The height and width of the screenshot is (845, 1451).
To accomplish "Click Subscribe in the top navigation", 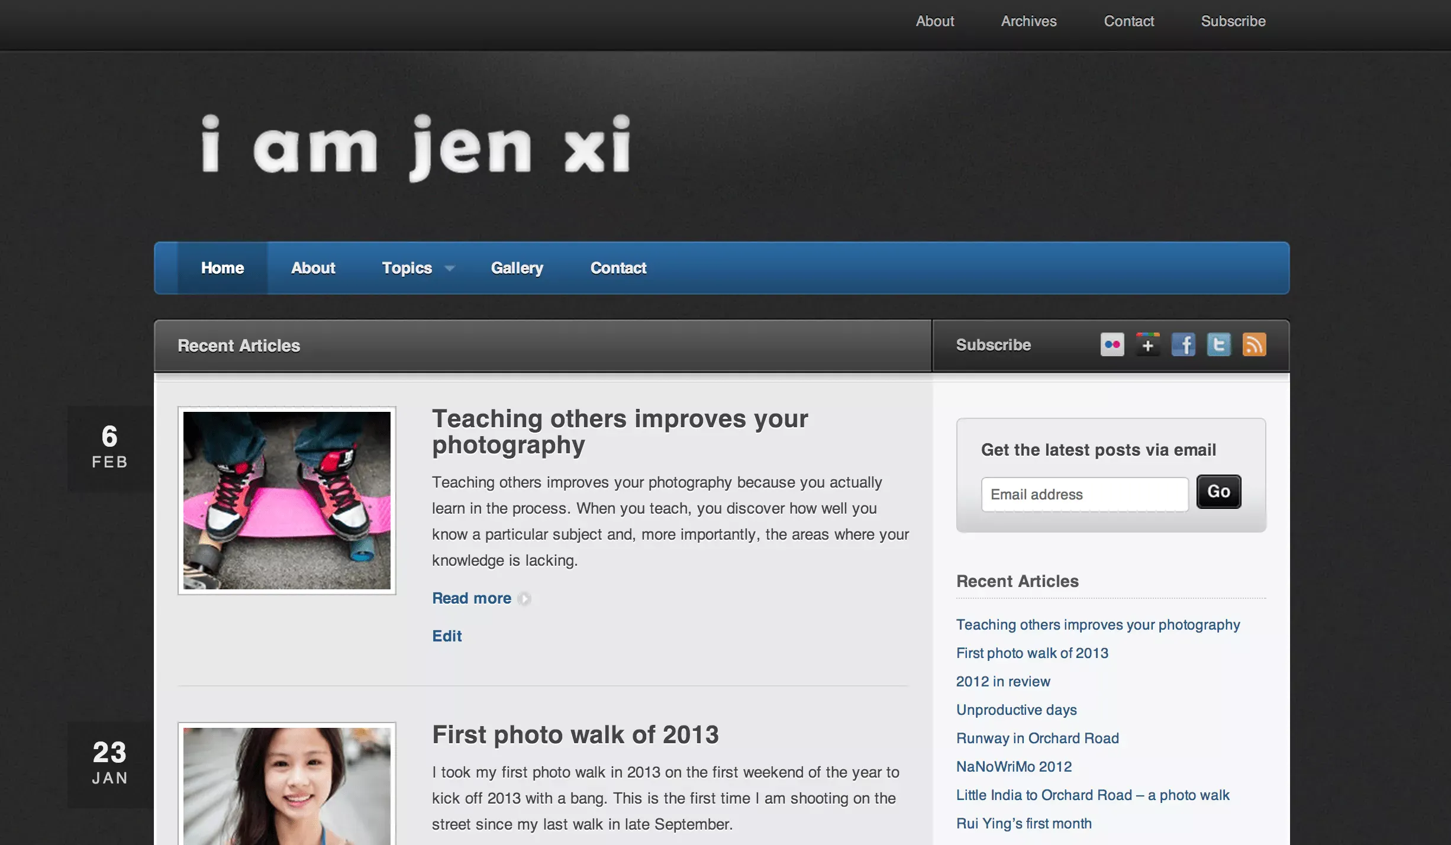I will pos(1233,21).
